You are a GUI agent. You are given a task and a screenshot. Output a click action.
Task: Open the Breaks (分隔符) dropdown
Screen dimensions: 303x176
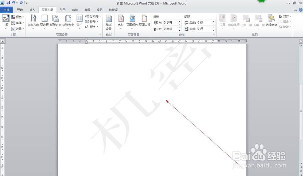click(x=93, y=16)
